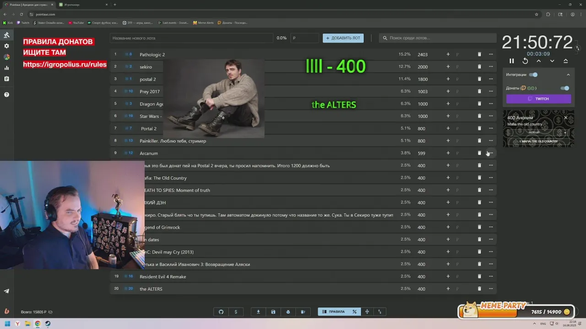This screenshot has width=586, height=329.
Task: Click the Telegram icon in left sidebar
Action: coord(6,291)
